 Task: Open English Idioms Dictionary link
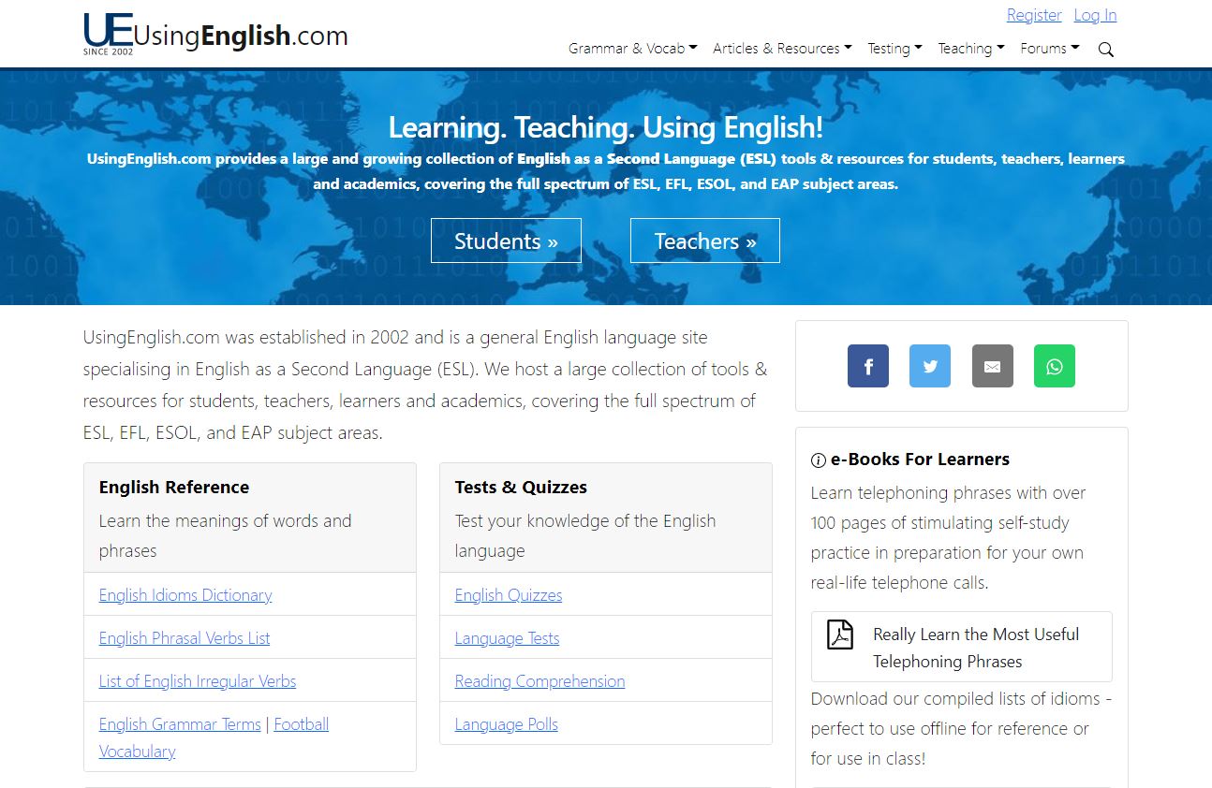pyautogui.click(x=185, y=595)
